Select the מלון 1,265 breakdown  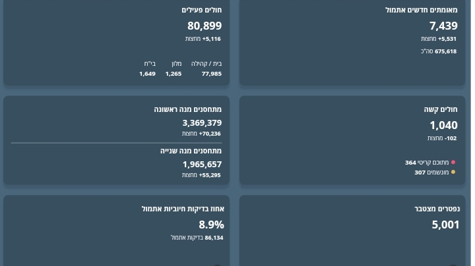click(174, 69)
